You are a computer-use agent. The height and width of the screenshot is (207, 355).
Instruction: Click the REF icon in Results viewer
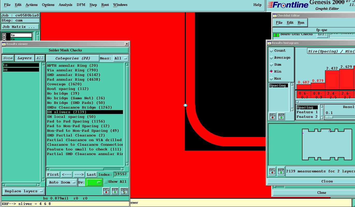(x=115, y=191)
